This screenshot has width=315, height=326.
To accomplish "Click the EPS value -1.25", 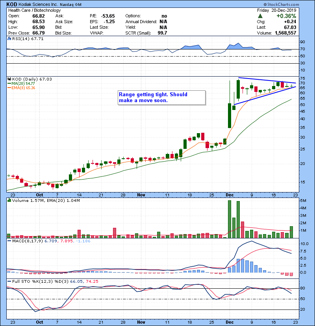I will (109, 22).
